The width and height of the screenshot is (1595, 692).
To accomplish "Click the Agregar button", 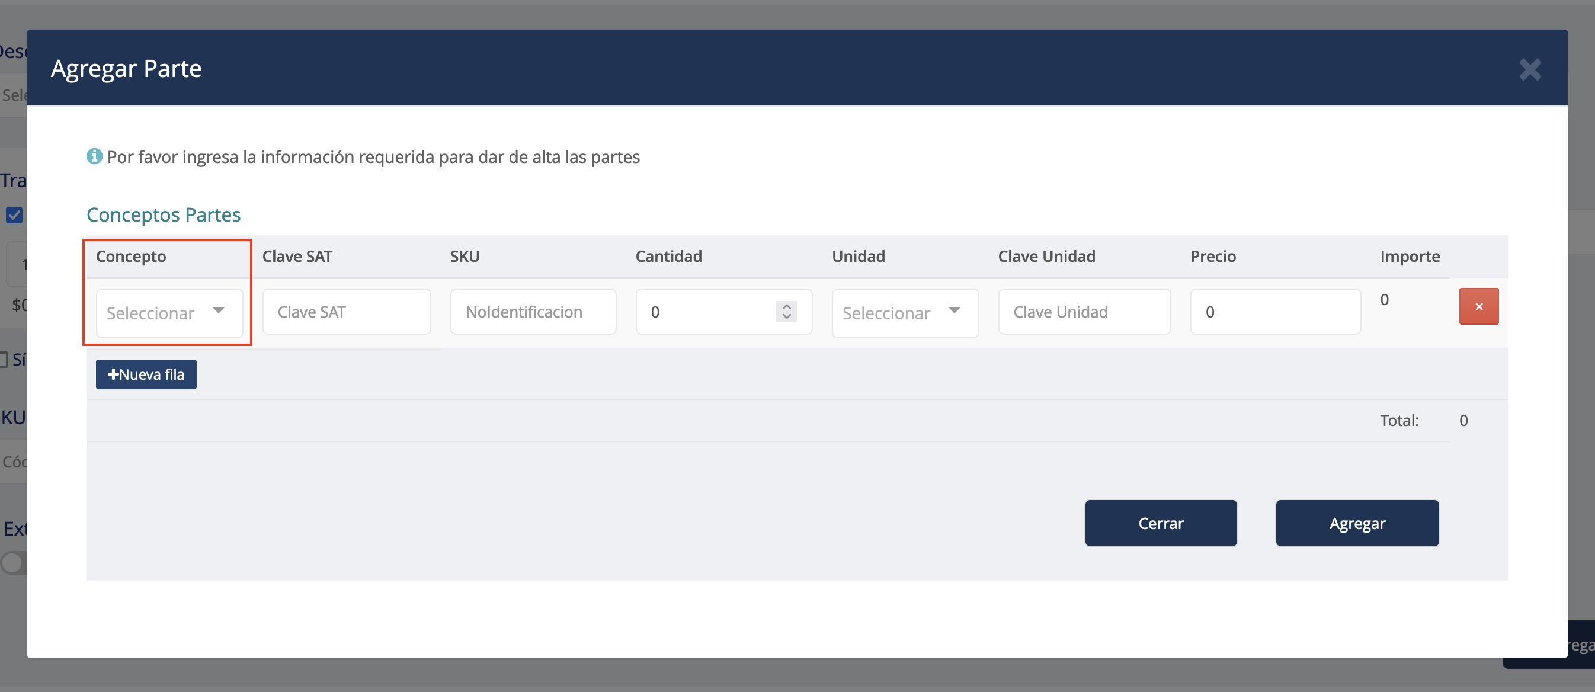I will pyautogui.click(x=1357, y=523).
